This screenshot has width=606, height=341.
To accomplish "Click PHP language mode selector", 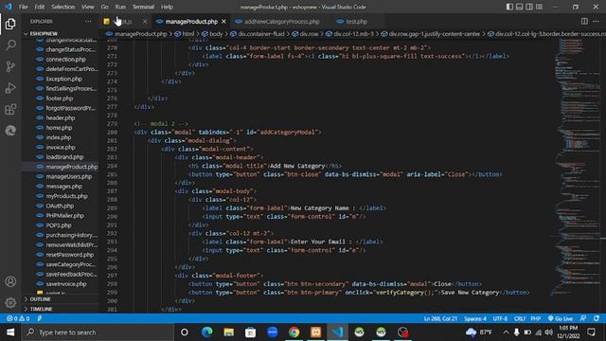I will 536,318.
